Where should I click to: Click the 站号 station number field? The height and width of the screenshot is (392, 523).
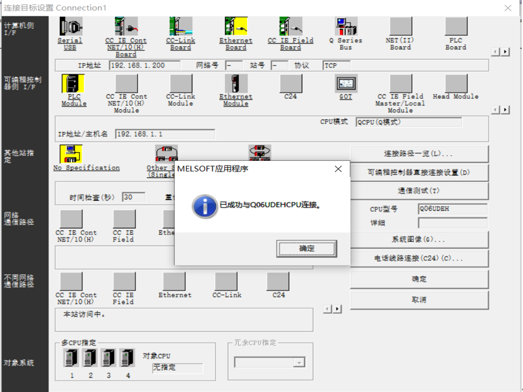tap(279, 66)
